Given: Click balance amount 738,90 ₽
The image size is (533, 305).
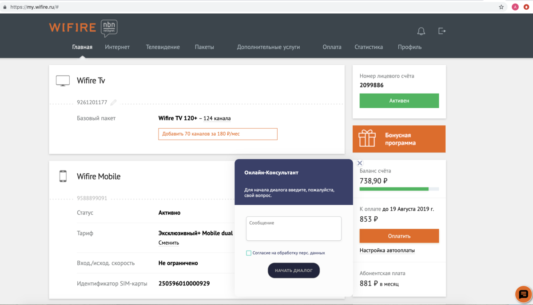Looking at the screenshot, I should tap(374, 181).
